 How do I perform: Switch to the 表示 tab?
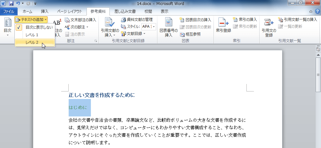[164, 12]
